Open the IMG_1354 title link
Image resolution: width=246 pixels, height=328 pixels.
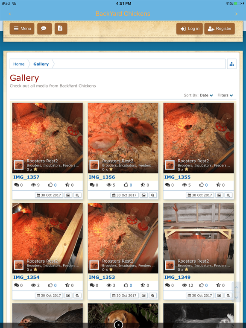coord(26,277)
